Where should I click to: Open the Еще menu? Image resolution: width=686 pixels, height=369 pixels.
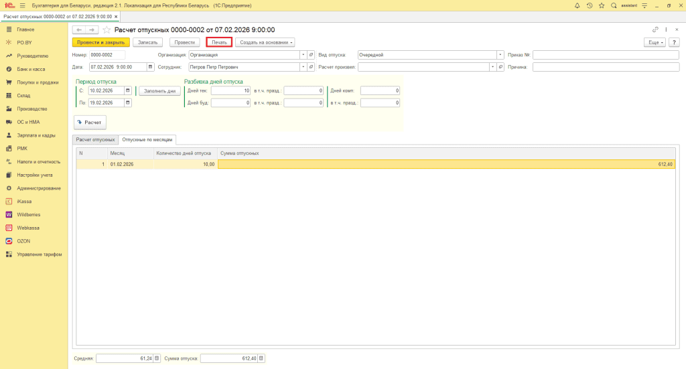654,42
